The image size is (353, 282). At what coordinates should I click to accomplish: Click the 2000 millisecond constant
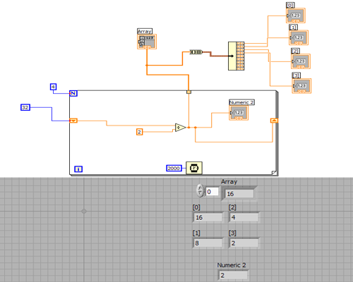174,168
